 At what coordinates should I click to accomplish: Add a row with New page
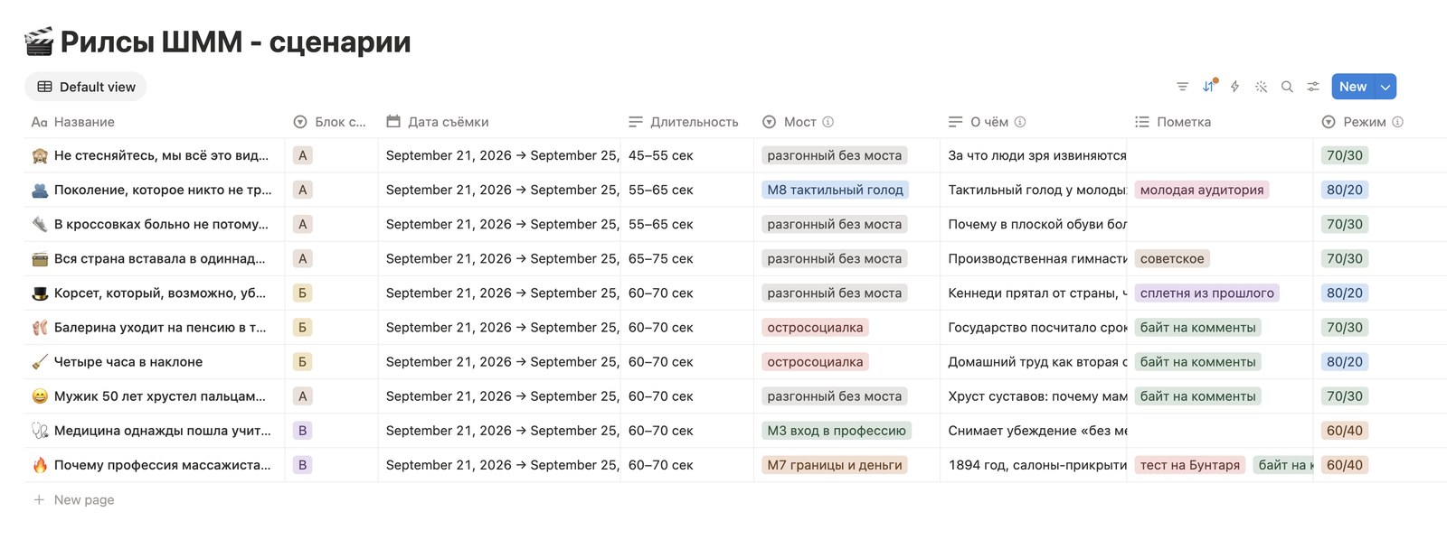coord(74,499)
